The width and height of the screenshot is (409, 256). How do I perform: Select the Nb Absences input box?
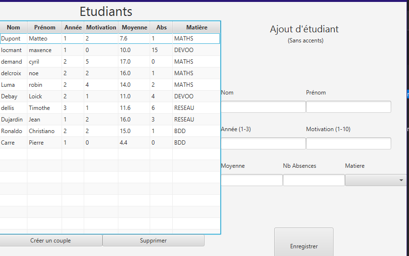click(314, 180)
